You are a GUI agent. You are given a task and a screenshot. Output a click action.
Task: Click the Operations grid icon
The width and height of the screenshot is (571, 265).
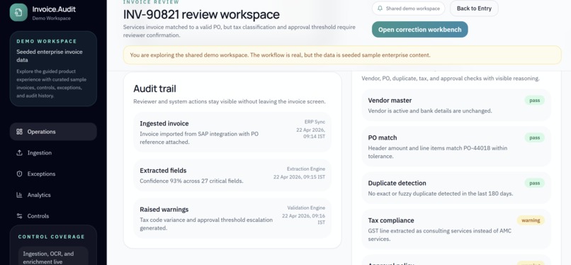coord(20,132)
